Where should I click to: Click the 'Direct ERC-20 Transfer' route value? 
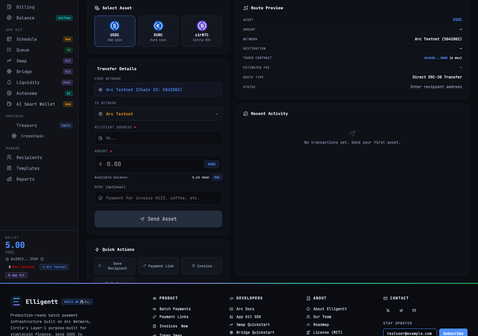[437, 77]
